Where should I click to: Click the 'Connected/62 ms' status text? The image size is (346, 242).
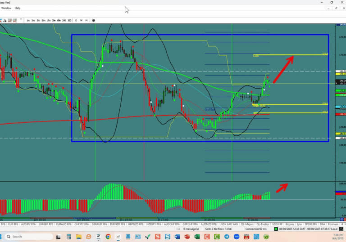(256, 229)
